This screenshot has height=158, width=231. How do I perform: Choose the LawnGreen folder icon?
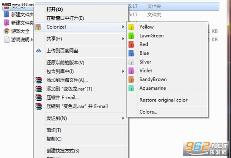tap(131, 36)
